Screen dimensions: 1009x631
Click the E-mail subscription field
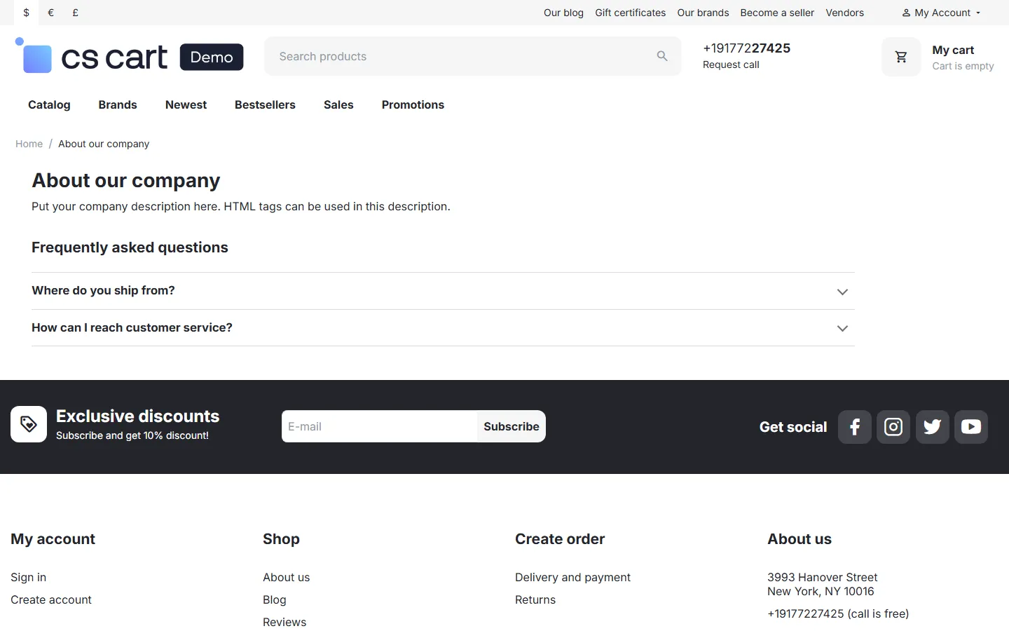pos(379,426)
